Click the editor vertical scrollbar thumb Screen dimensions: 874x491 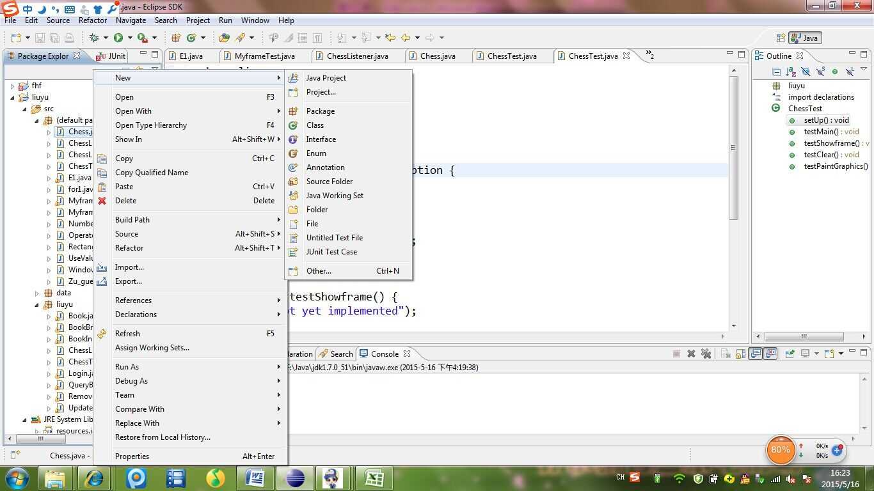pyautogui.click(x=734, y=147)
